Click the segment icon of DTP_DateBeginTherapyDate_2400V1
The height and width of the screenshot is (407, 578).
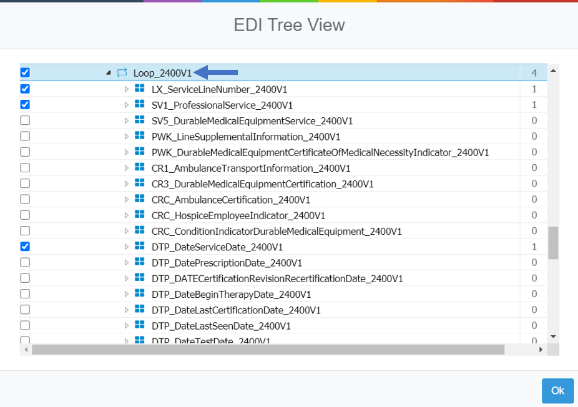point(140,293)
